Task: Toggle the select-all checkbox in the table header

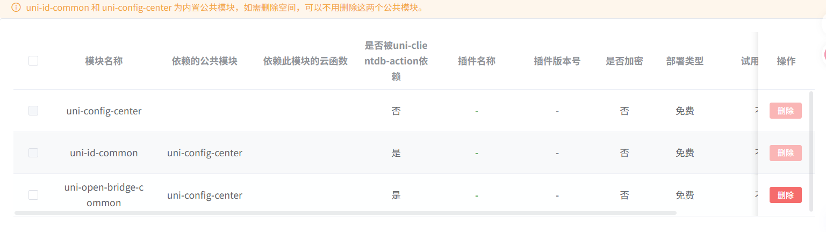Action: (x=33, y=61)
